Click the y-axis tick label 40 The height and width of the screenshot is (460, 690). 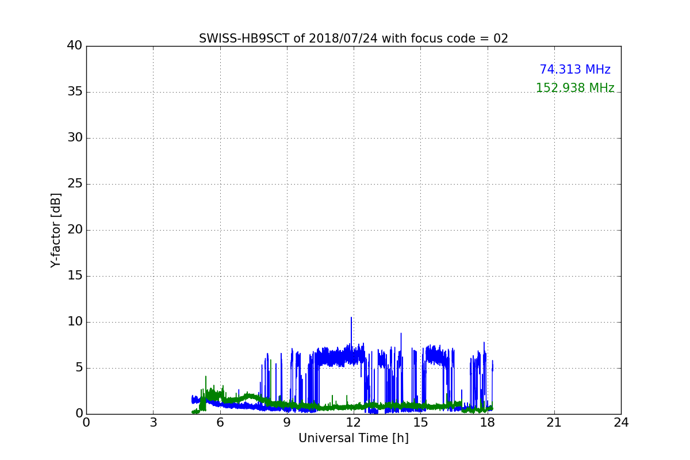[75, 46]
